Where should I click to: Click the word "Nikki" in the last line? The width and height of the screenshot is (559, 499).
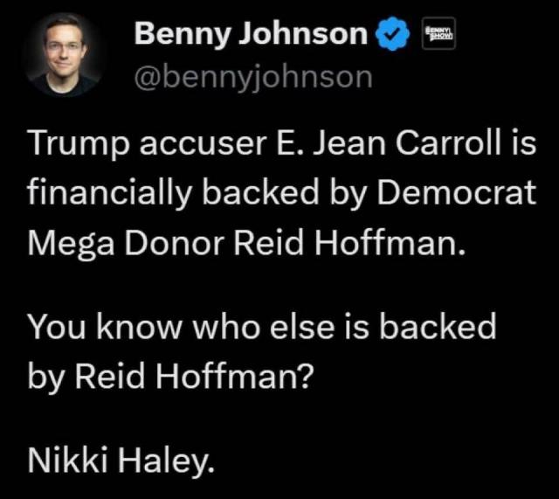point(69,457)
